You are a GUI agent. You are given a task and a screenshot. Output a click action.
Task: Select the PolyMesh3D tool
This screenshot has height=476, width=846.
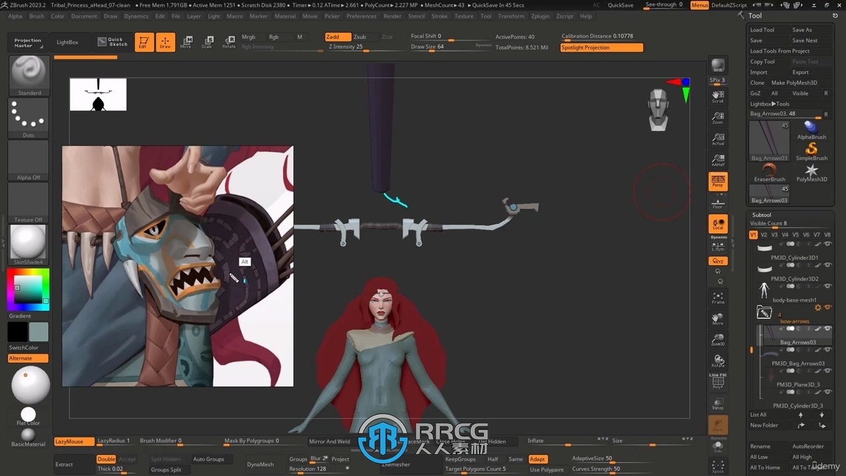point(812,173)
